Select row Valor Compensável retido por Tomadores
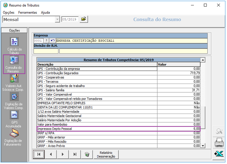Viewport: 227px width, 164px height. coord(119,99)
